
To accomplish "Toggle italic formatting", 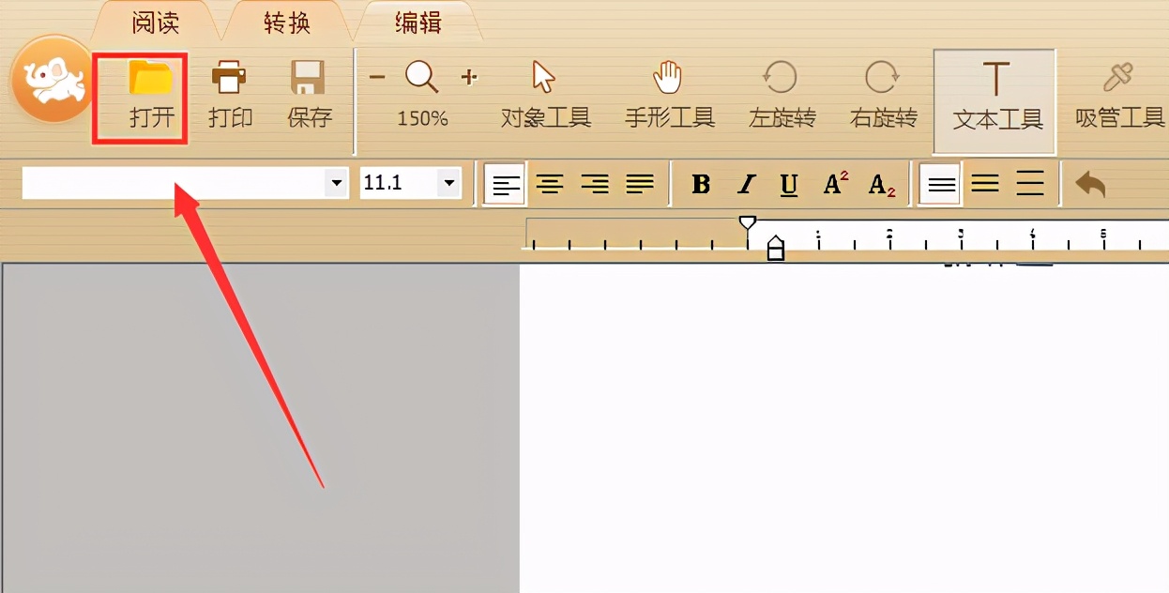I will point(747,185).
